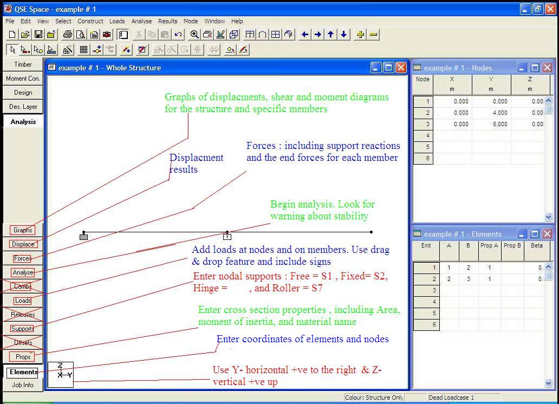Pan the view down with the blue arrow
The width and height of the screenshot is (559, 404).
[x=343, y=35]
